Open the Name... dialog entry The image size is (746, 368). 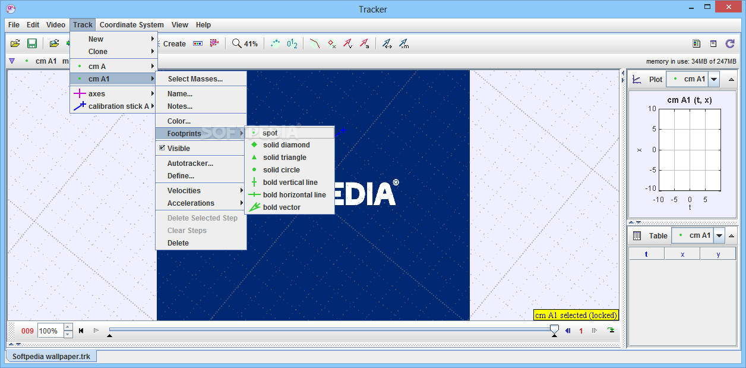(x=201, y=94)
